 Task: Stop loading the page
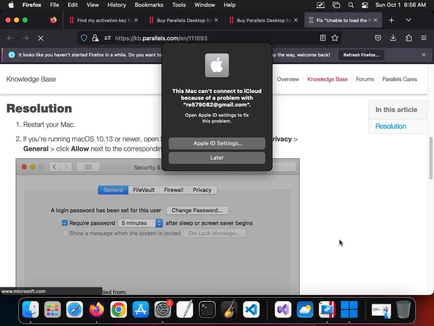[41, 38]
